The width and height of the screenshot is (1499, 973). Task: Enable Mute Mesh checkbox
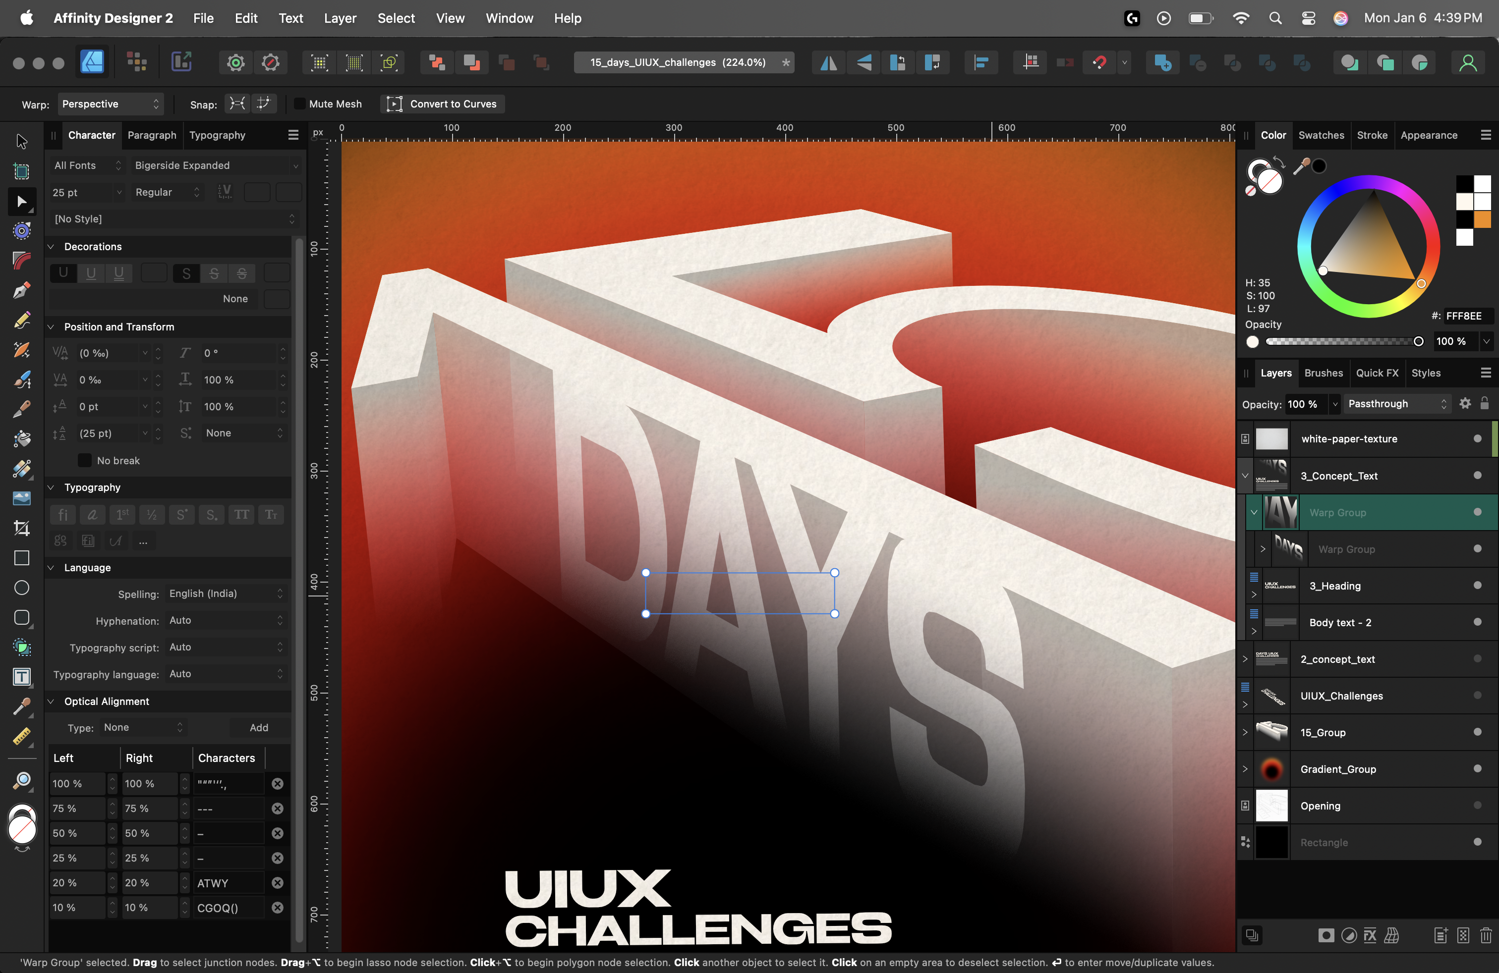pyautogui.click(x=300, y=104)
